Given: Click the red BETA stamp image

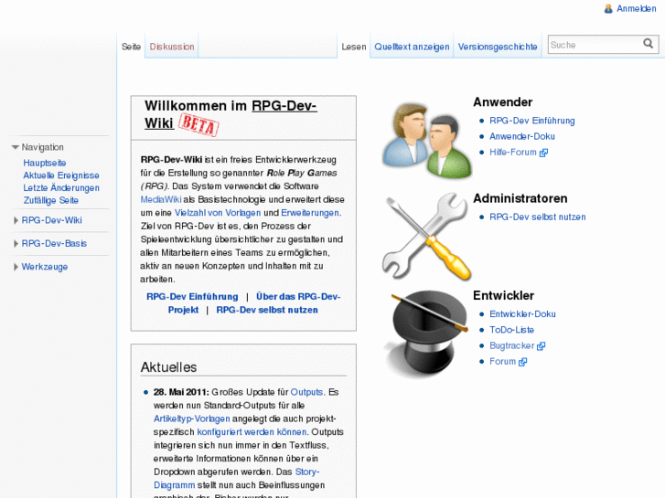Looking at the screenshot, I should [x=198, y=124].
